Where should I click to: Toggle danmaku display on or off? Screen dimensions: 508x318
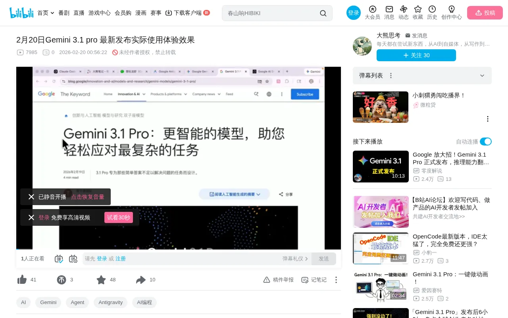[59, 259]
